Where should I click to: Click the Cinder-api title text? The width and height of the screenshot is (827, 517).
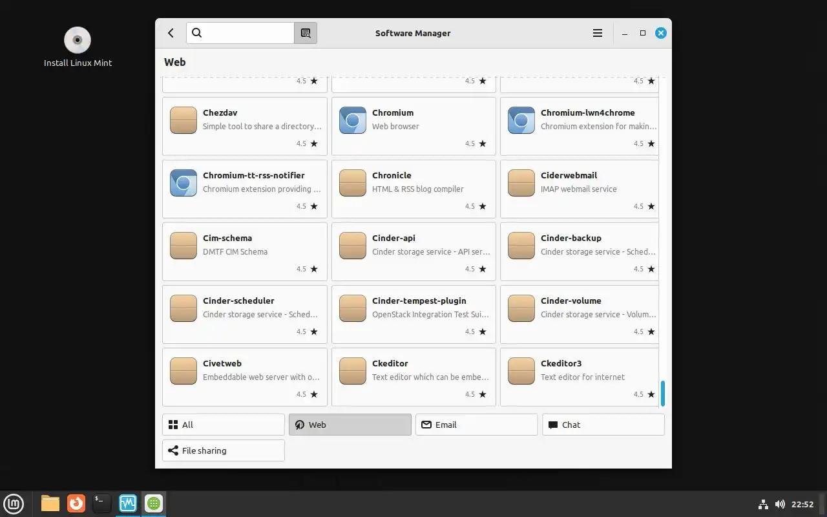coord(394,238)
